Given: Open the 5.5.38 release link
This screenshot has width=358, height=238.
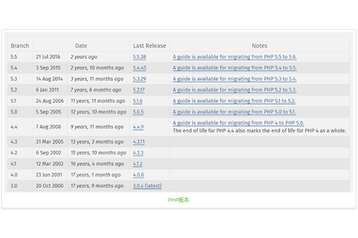Looking at the screenshot, I should pyautogui.click(x=140, y=57).
